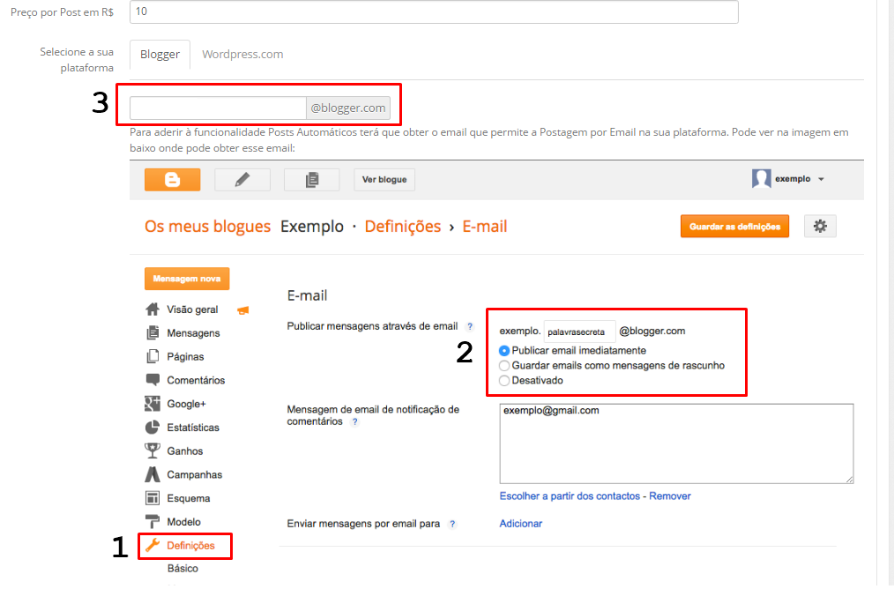
Task: Open Modelo in the sidebar
Action: (183, 522)
